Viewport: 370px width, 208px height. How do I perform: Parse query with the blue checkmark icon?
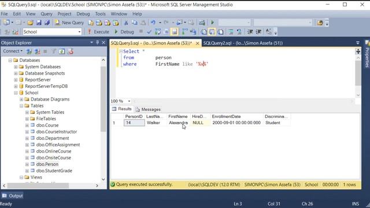[149, 32]
